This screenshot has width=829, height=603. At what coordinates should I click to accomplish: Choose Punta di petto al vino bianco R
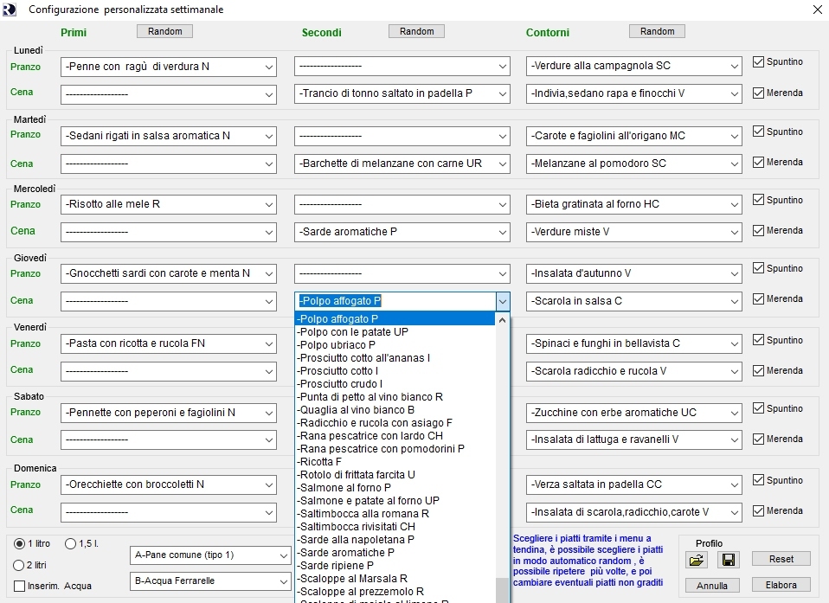coord(395,397)
